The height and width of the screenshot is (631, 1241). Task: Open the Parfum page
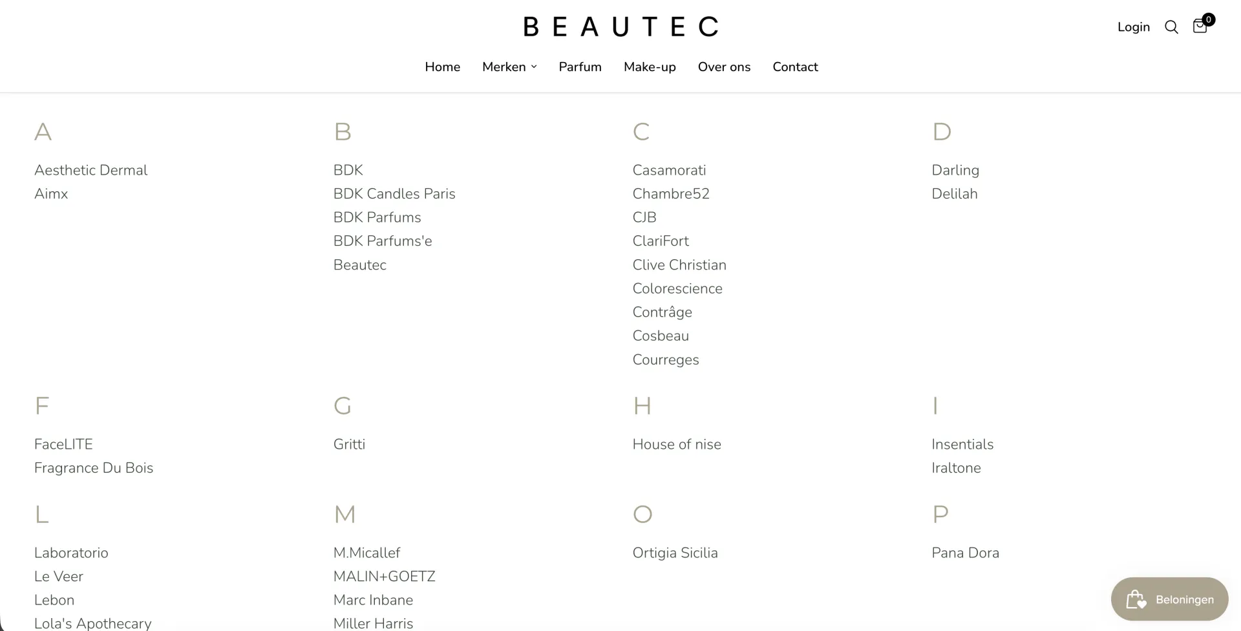580,67
